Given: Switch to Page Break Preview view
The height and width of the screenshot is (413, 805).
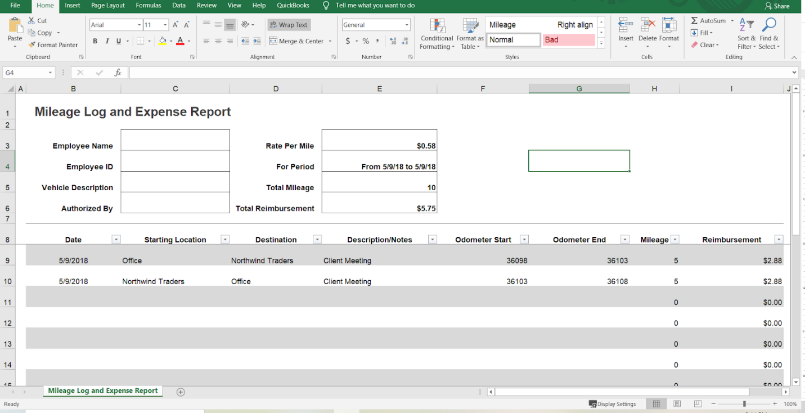Looking at the screenshot, I should point(698,404).
